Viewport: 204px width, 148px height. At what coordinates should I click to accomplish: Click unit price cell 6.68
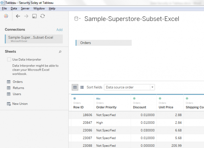[178, 130]
